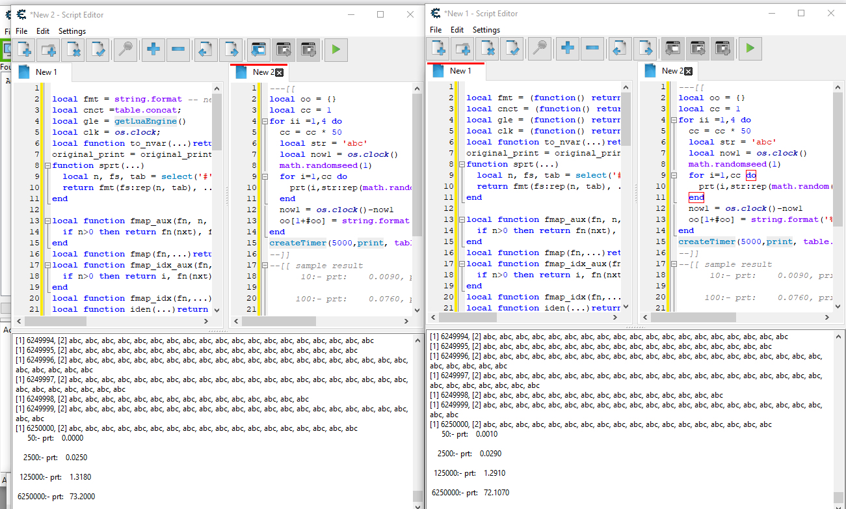846x509 pixels.
Task: Collapse sample result comment fold, left window
Action: coord(265,265)
